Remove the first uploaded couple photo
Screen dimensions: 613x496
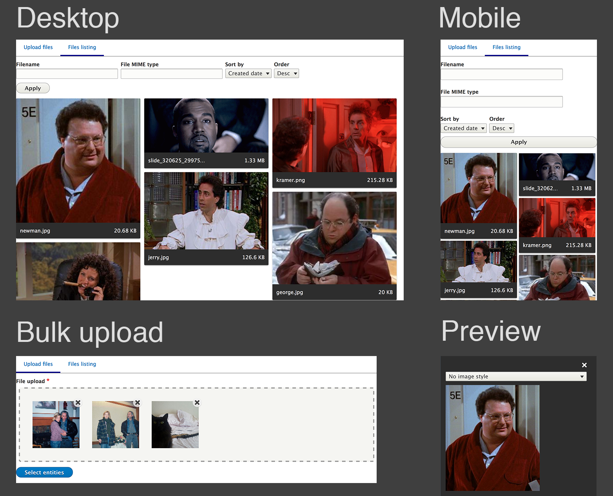(78, 403)
